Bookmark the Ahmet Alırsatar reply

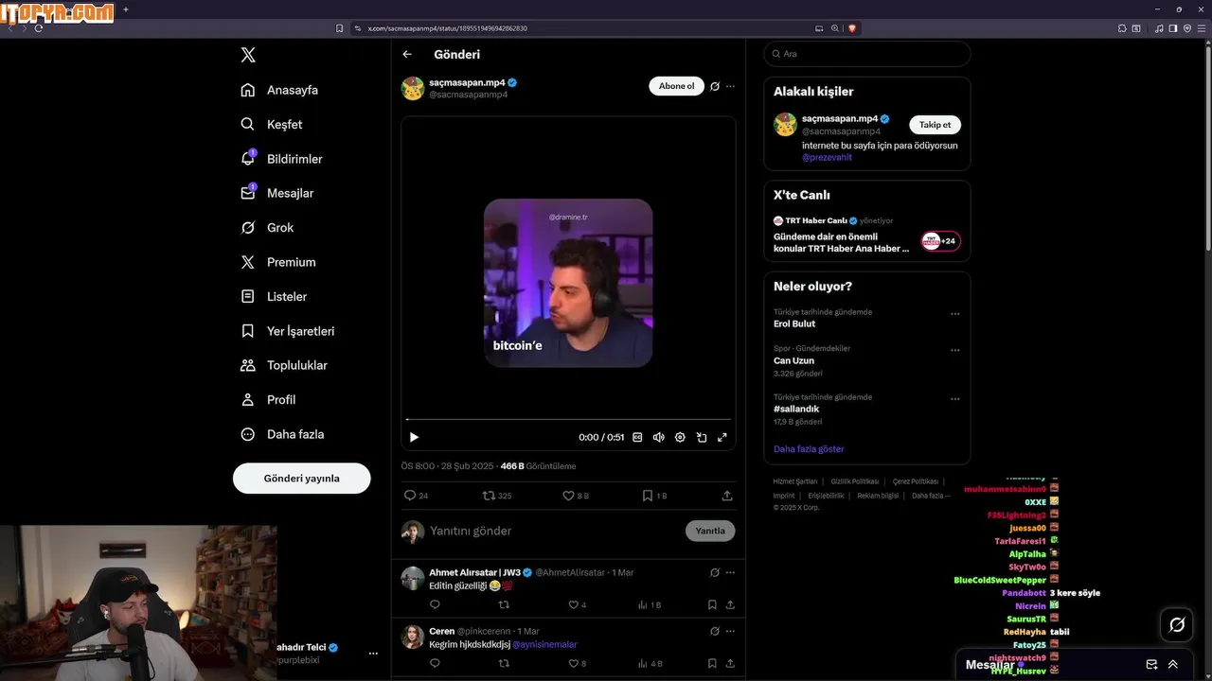(x=712, y=604)
